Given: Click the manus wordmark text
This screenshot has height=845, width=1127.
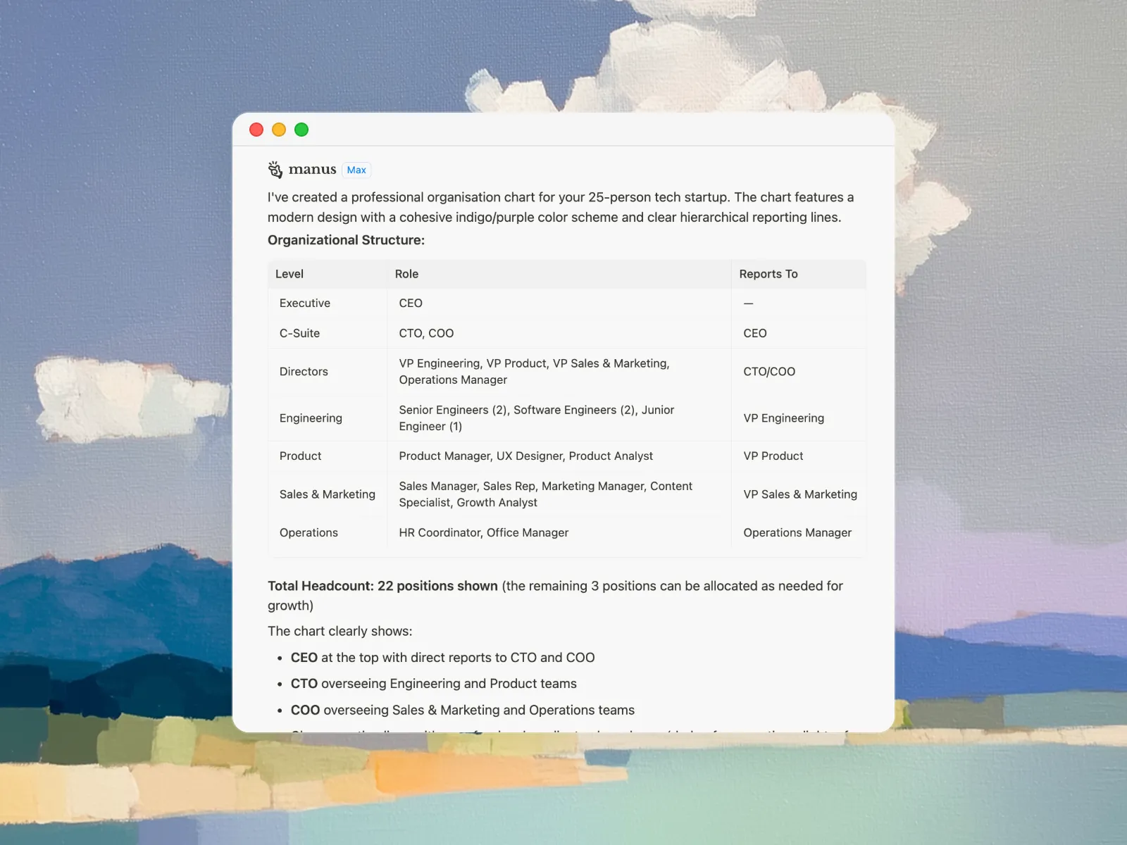Looking at the screenshot, I should 312,170.
